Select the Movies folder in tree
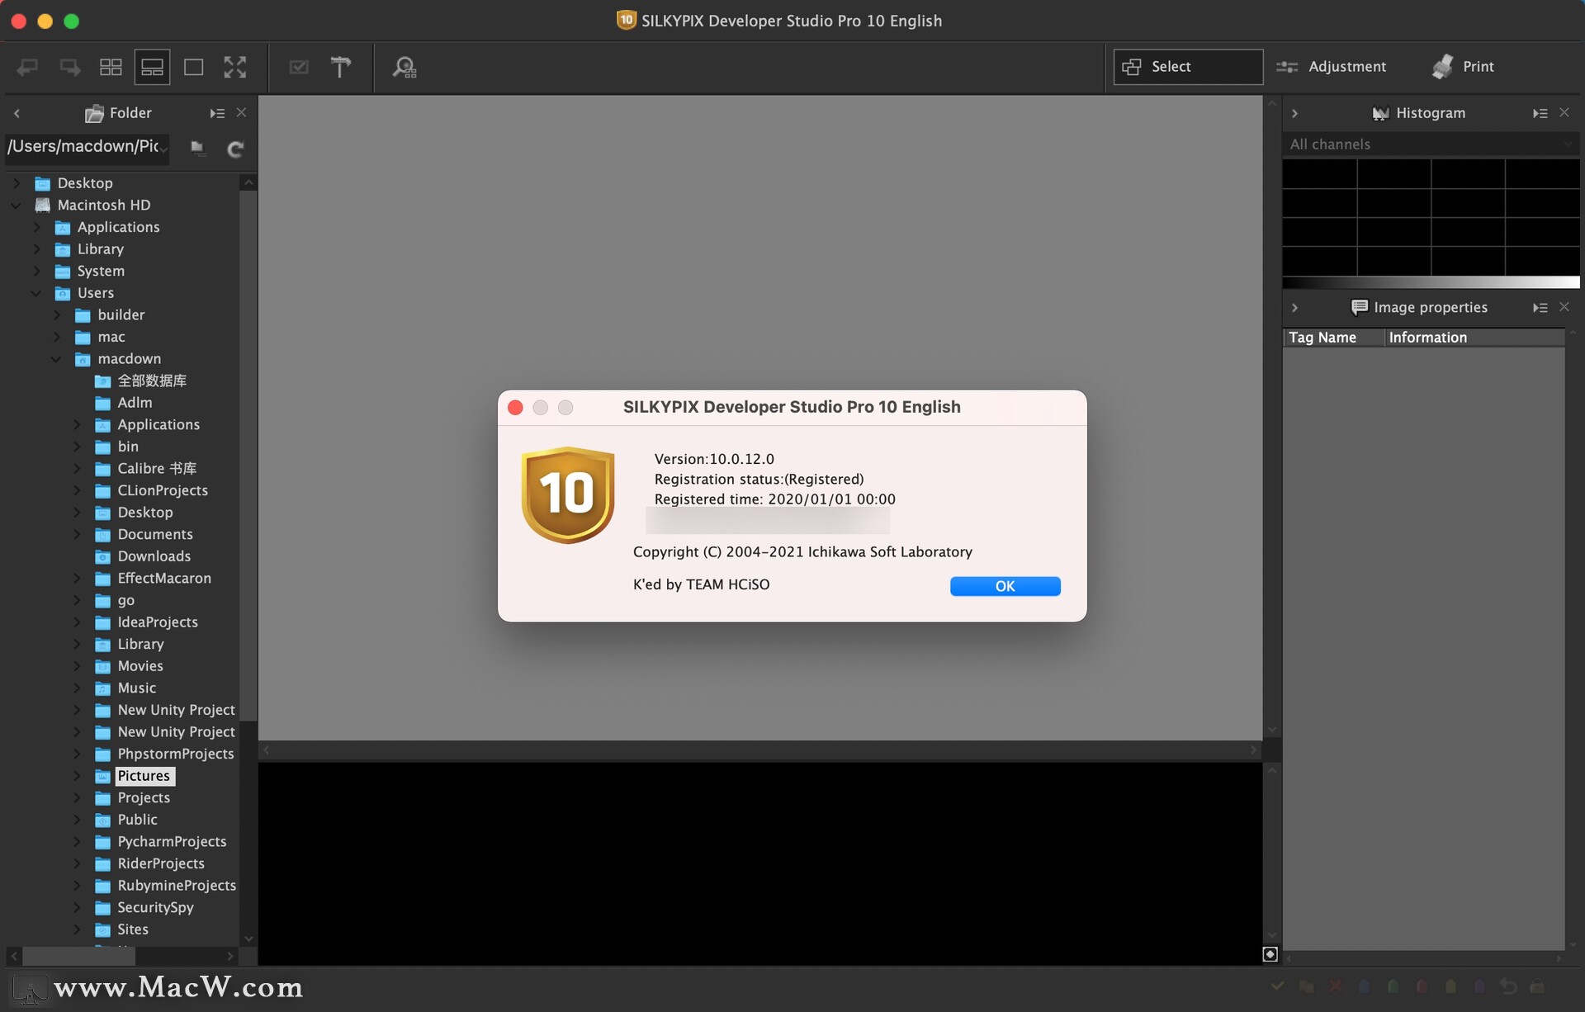This screenshot has height=1012, width=1585. click(x=140, y=666)
